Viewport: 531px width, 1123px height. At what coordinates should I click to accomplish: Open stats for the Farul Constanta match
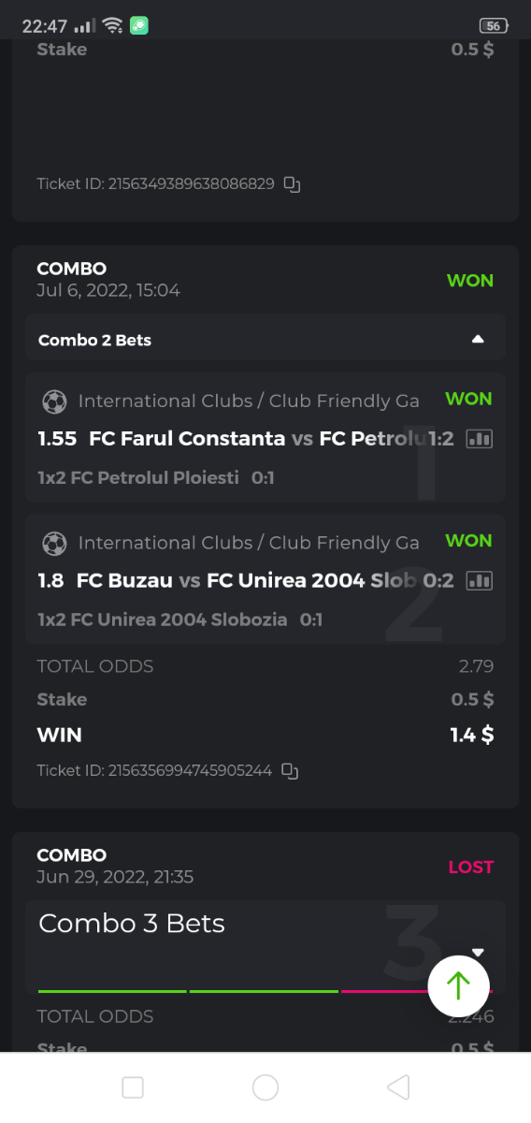tap(479, 438)
